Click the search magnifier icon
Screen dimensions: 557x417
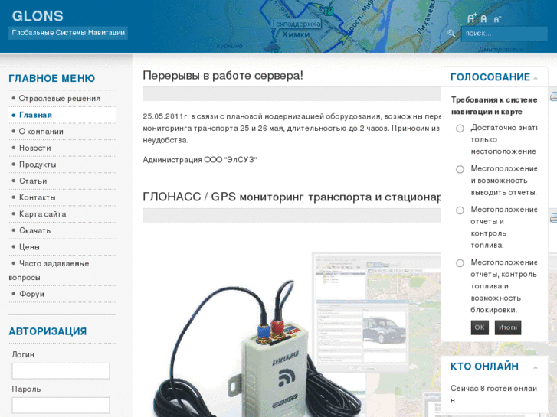(451, 34)
